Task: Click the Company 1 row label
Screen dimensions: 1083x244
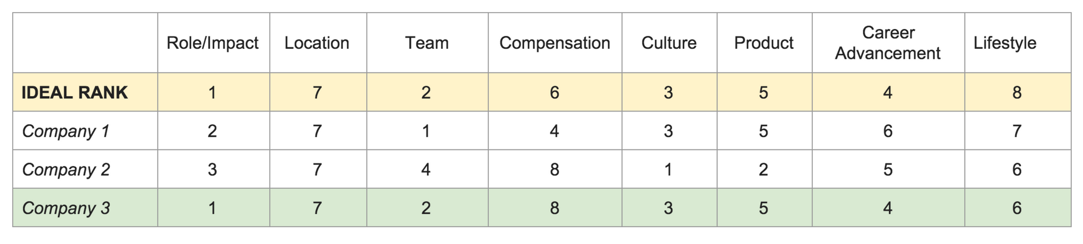Action: (x=66, y=131)
